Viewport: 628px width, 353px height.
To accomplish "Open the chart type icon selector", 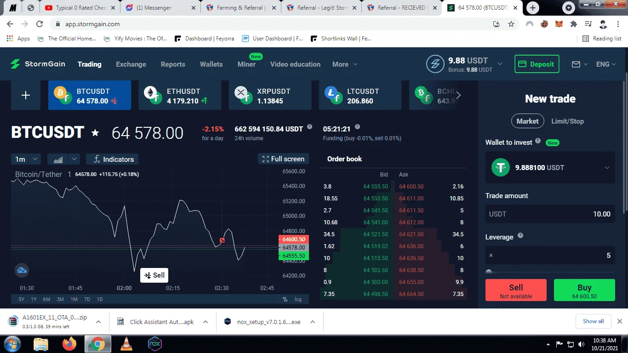I will tap(58, 159).
